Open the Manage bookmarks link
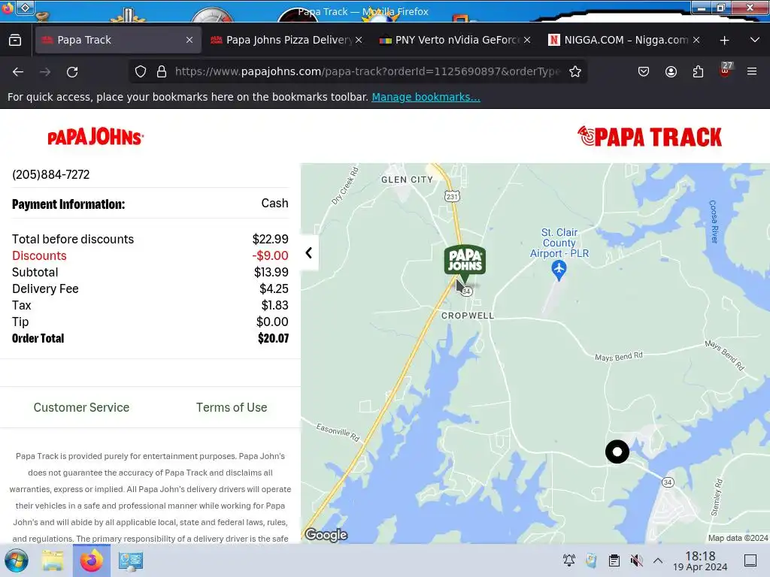The width and height of the screenshot is (770, 577). pyautogui.click(x=426, y=97)
